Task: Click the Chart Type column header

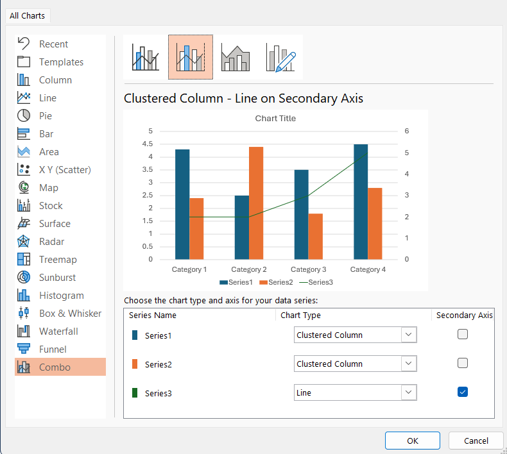Action: coord(300,315)
